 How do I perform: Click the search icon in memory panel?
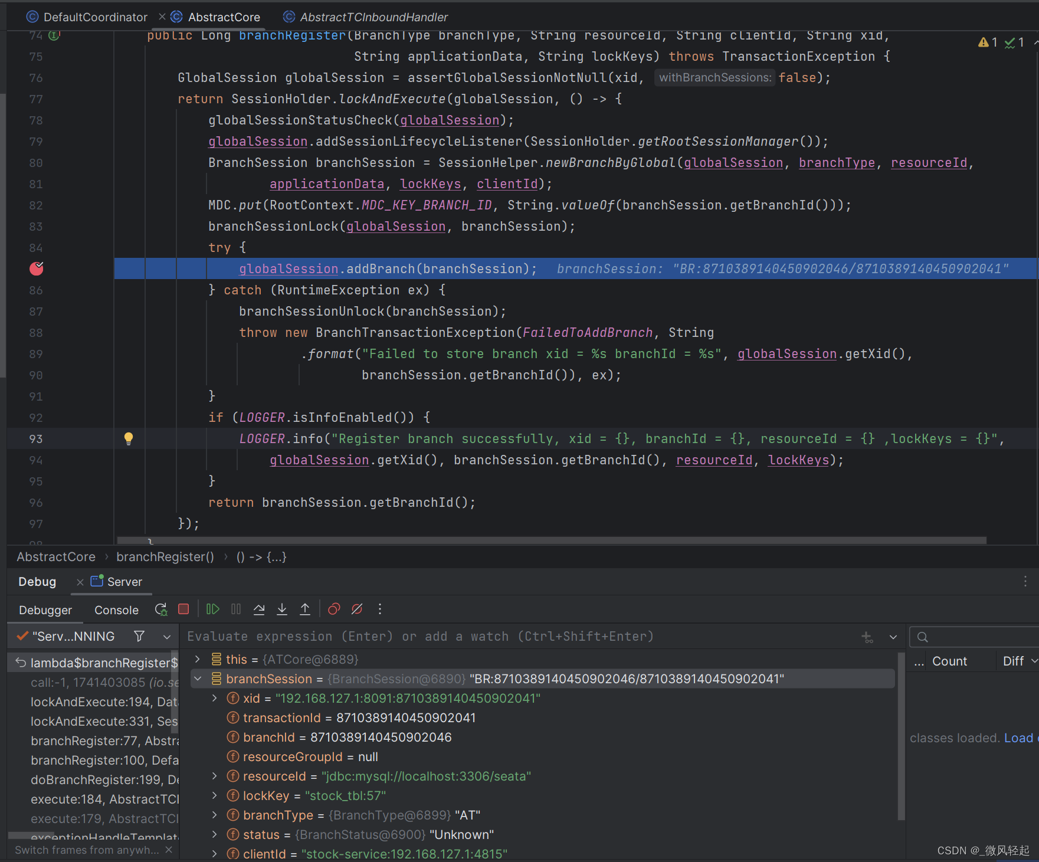[923, 637]
